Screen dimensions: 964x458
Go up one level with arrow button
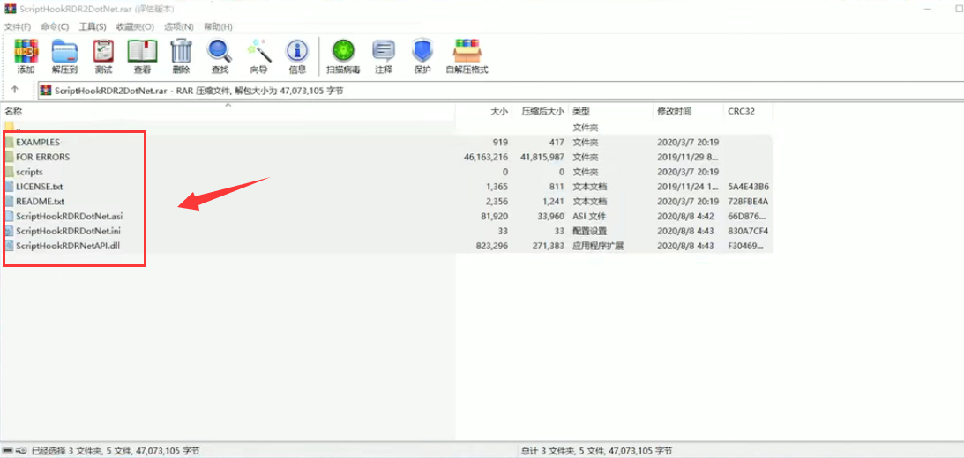[15, 90]
